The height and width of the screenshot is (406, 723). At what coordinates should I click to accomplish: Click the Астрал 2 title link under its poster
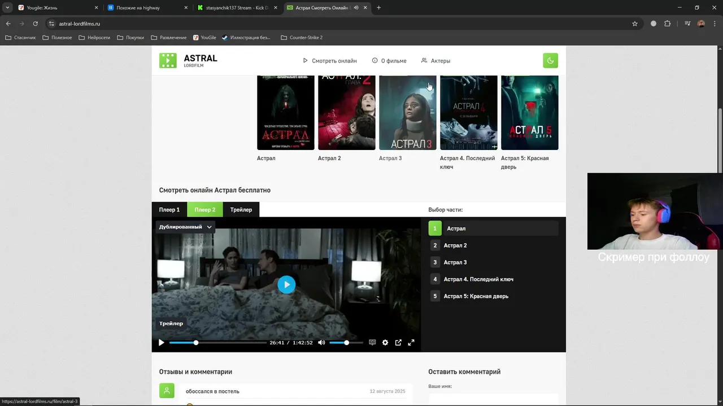coord(329,158)
